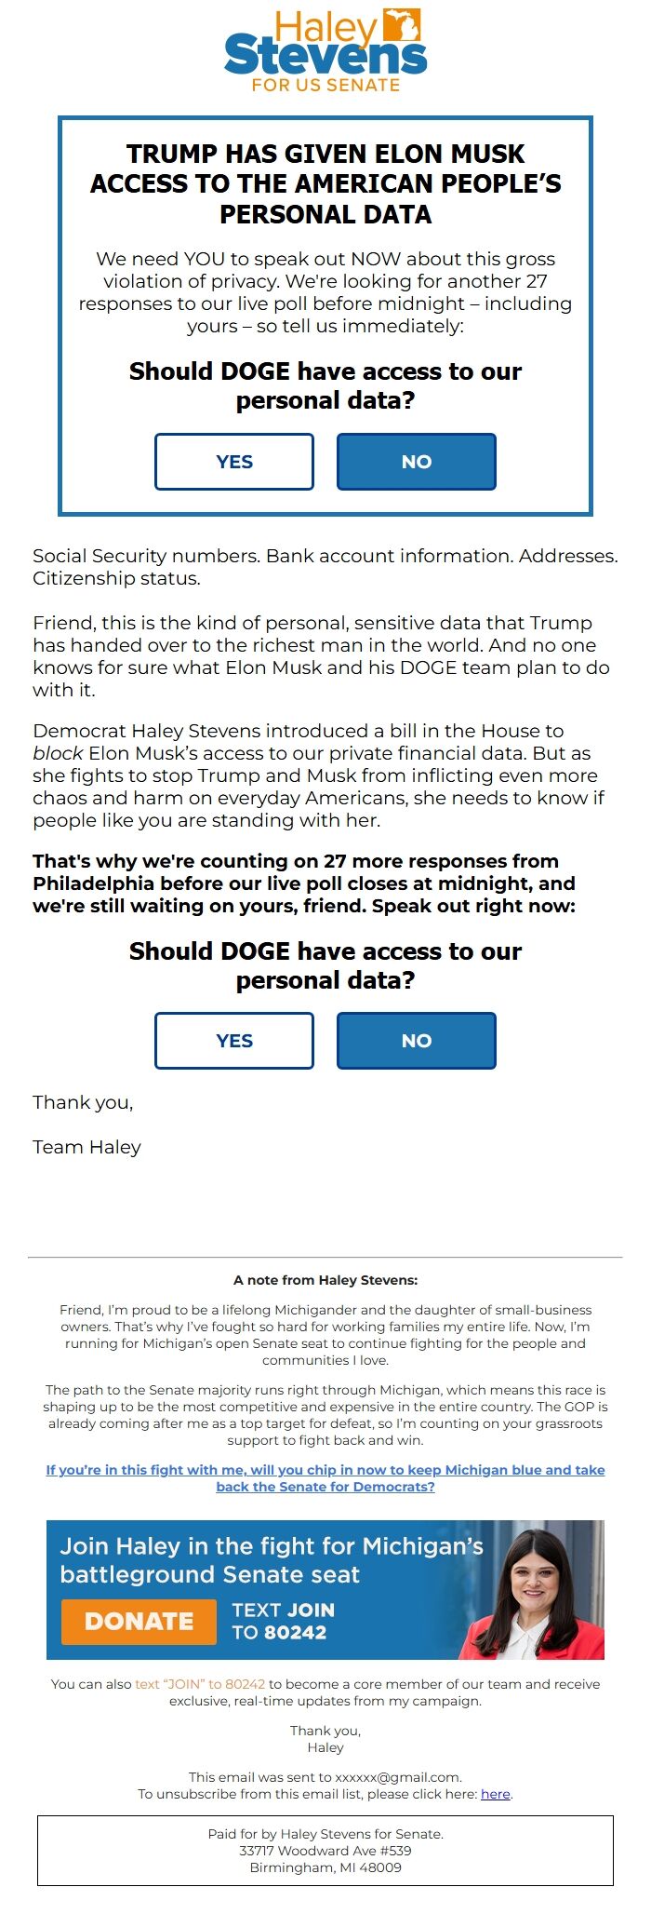Click the bold "counting on 27 more responses" paragraph
The height and width of the screenshot is (1914, 651).
(304, 883)
